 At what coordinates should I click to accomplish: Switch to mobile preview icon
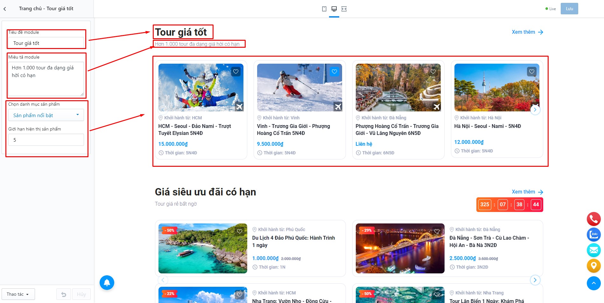324,9
